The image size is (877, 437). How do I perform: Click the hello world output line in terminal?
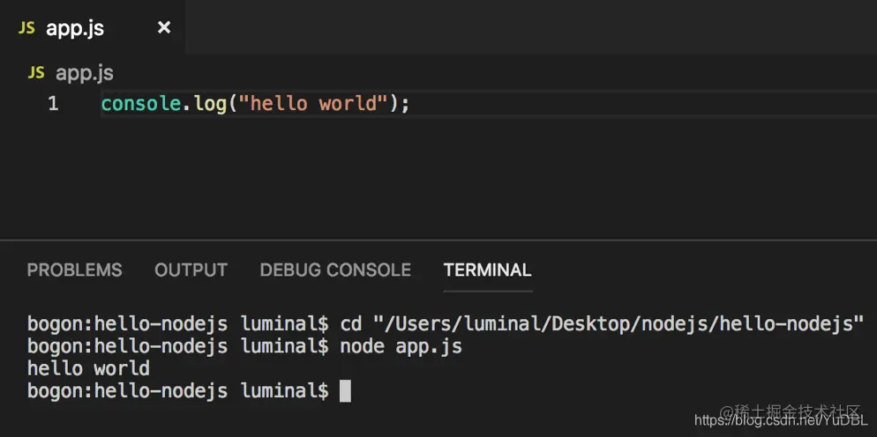pos(88,369)
